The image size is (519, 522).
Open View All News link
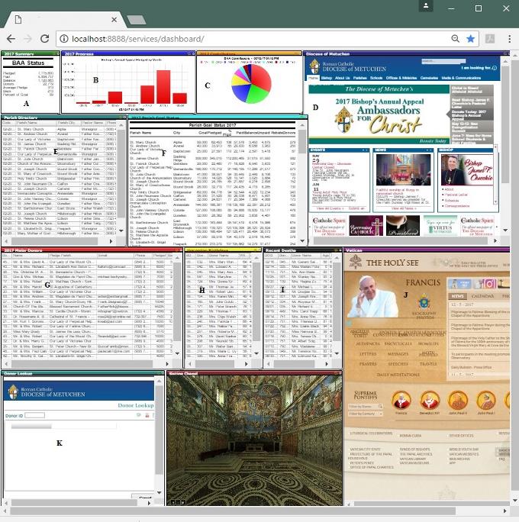click(404, 208)
